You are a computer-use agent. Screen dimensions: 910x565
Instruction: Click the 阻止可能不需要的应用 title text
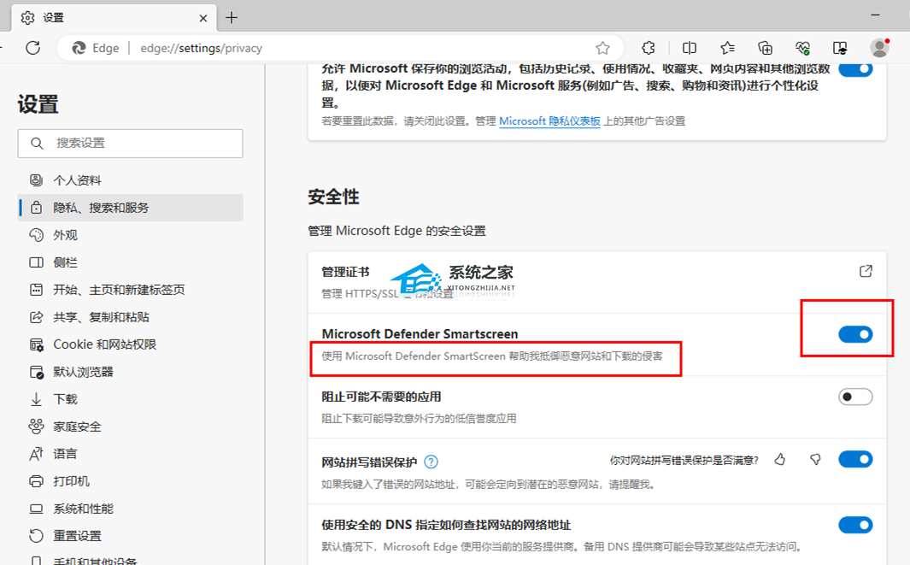[x=381, y=397]
